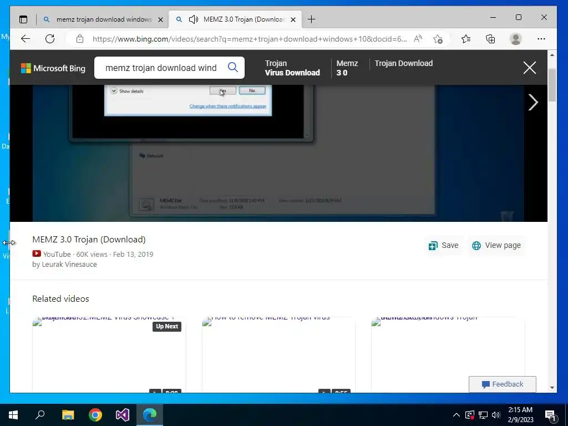
Task: Open the Edge profile avatar
Action: coord(515,39)
